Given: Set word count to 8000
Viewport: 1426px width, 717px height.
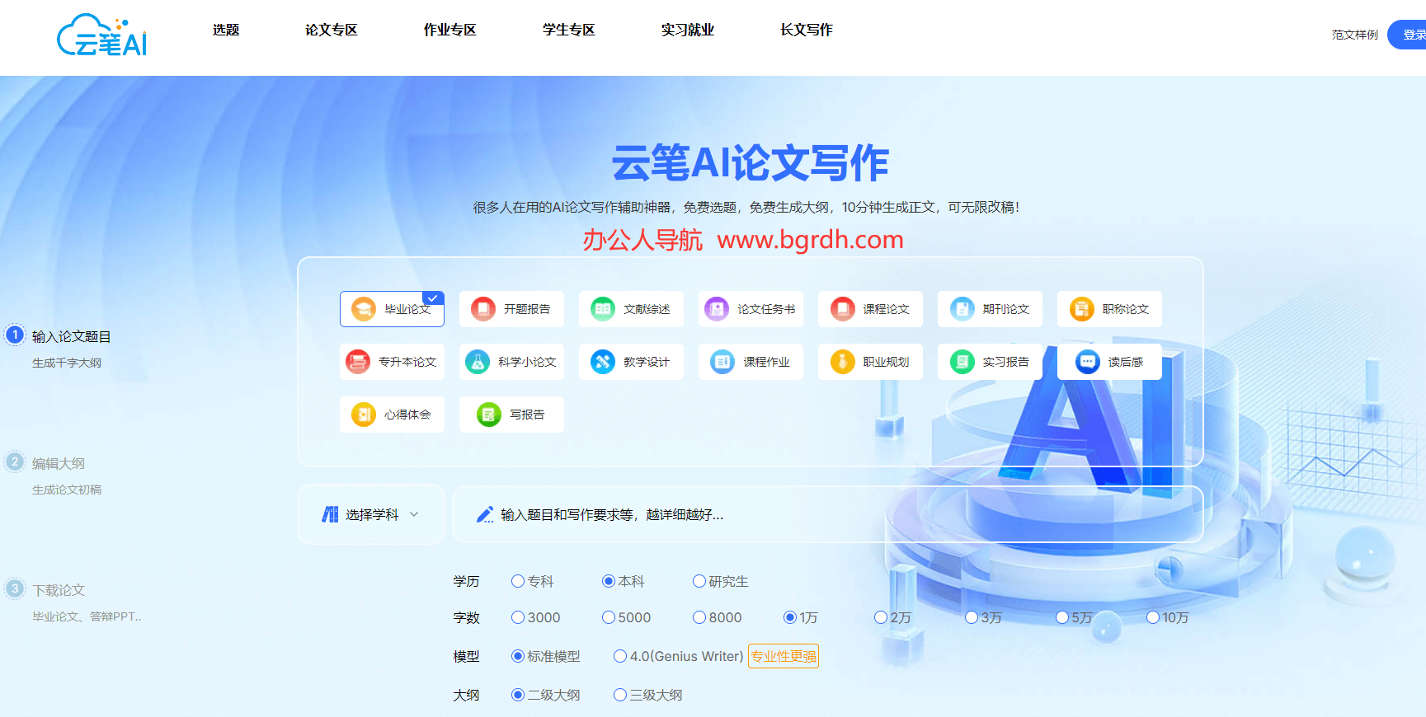Looking at the screenshot, I should (699, 617).
